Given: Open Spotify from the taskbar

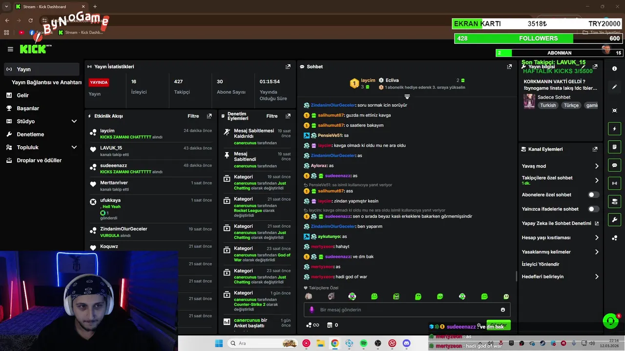Looking at the screenshot, I should (x=363, y=343).
